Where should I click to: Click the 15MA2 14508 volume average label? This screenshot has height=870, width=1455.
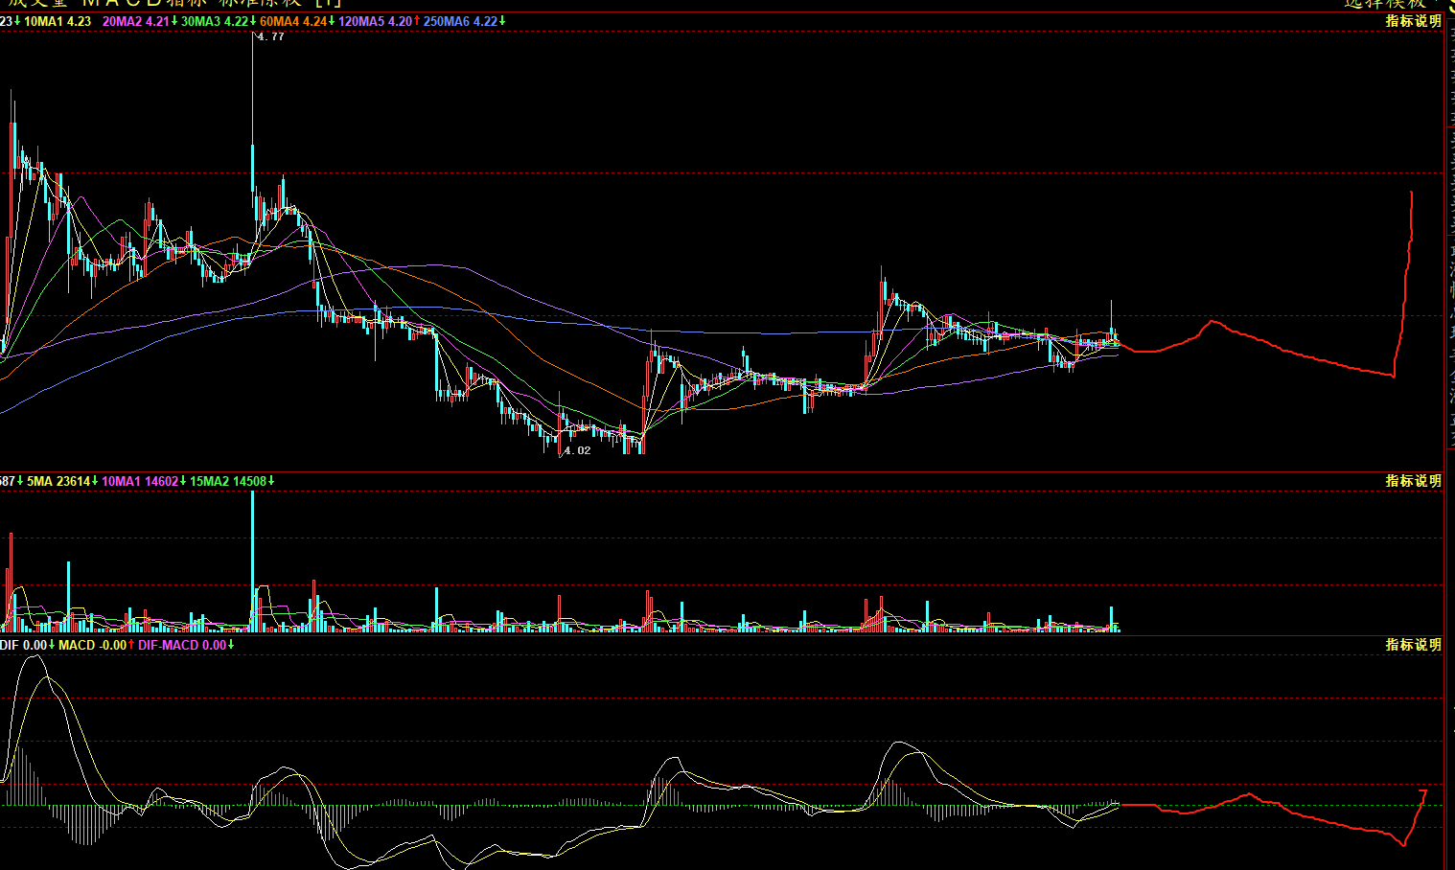(x=232, y=481)
